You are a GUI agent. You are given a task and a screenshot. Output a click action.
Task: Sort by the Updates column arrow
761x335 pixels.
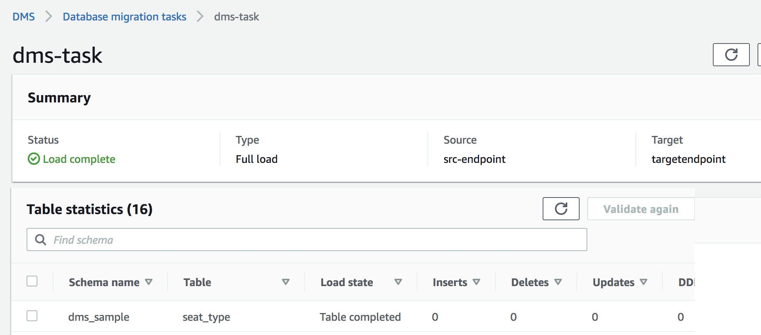pyautogui.click(x=644, y=282)
